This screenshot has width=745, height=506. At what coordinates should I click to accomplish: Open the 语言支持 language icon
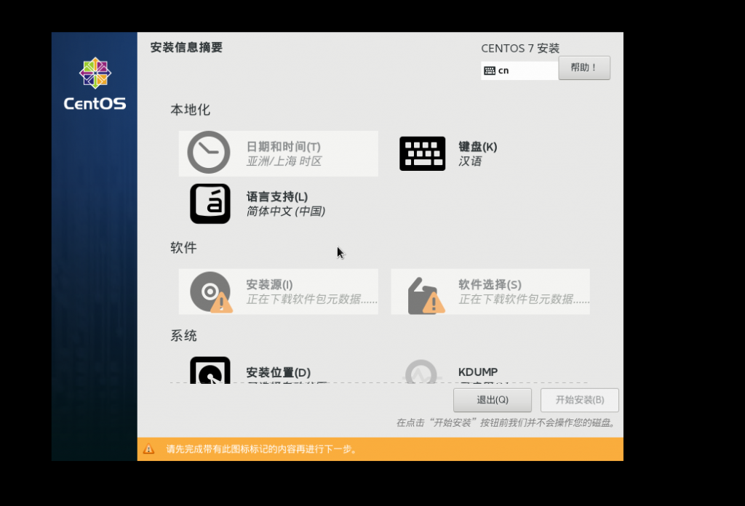[210, 204]
